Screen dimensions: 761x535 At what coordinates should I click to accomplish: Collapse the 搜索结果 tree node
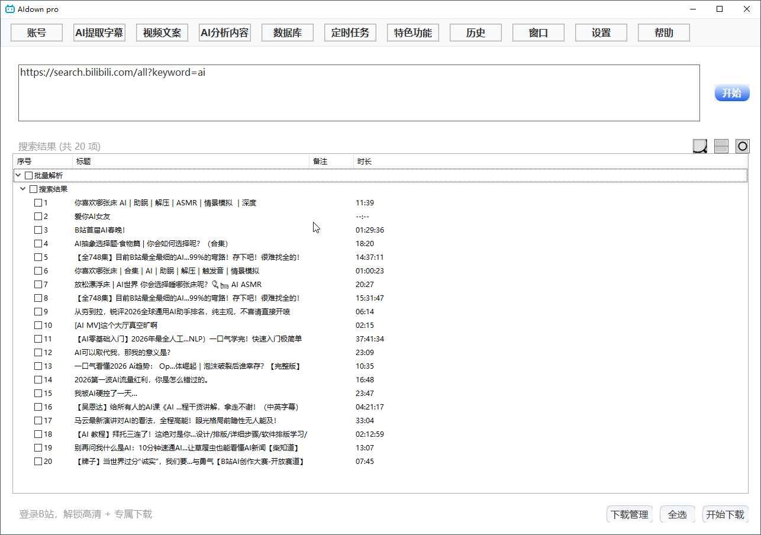(22, 188)
